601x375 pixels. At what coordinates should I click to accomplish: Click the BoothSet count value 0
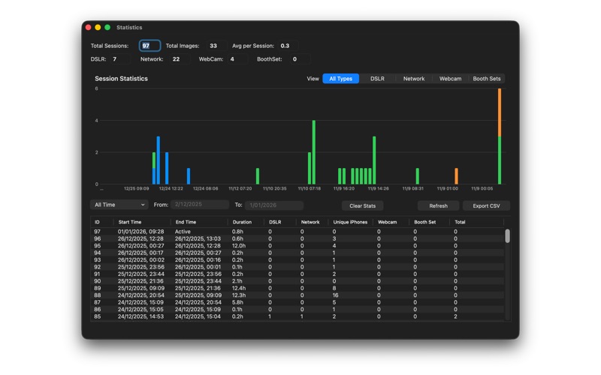(x=299, y=59)
